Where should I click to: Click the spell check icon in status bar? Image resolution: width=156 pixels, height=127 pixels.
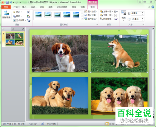click(42, 124)
